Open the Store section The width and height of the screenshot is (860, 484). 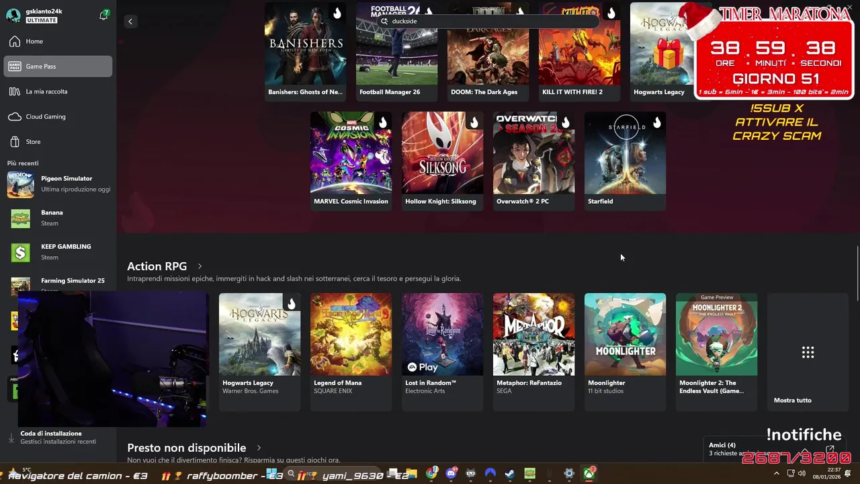[x=58, y=142]
